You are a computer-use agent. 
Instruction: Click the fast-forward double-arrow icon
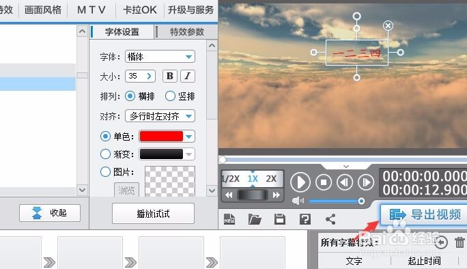(x=277, y=195)
